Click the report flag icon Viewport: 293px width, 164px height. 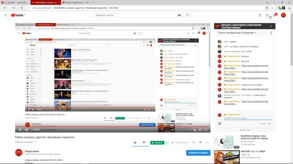point(201,143)
